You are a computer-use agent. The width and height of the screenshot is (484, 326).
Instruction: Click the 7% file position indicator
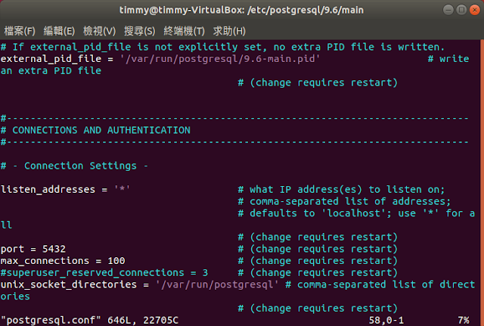point(464,320)
